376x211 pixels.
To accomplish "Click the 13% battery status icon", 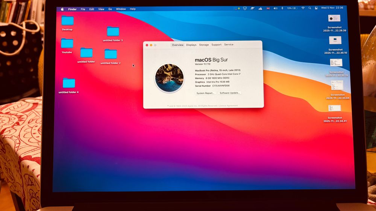I will pos(292,8).
